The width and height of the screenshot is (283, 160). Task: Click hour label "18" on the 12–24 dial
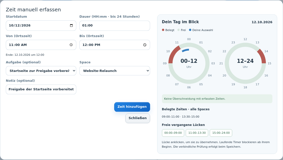point(245,87)
